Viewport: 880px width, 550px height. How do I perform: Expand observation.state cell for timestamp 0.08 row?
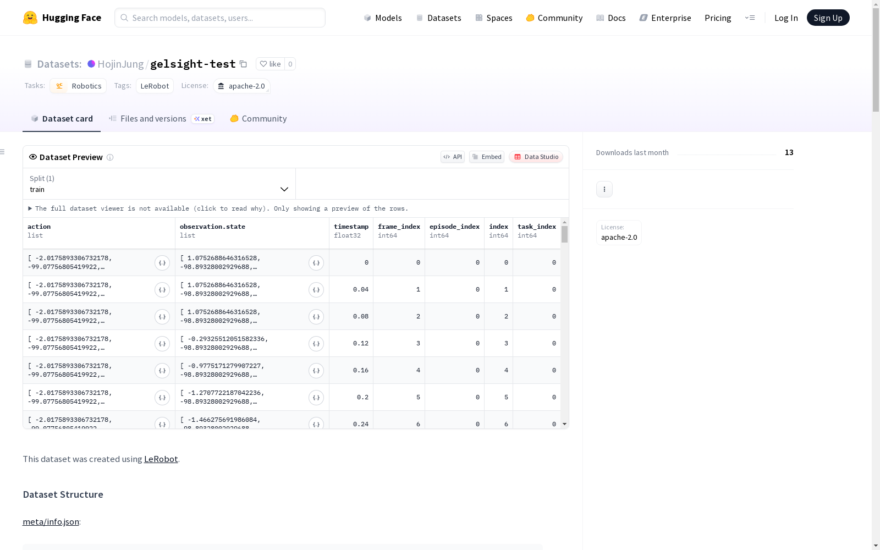point(316,317)
